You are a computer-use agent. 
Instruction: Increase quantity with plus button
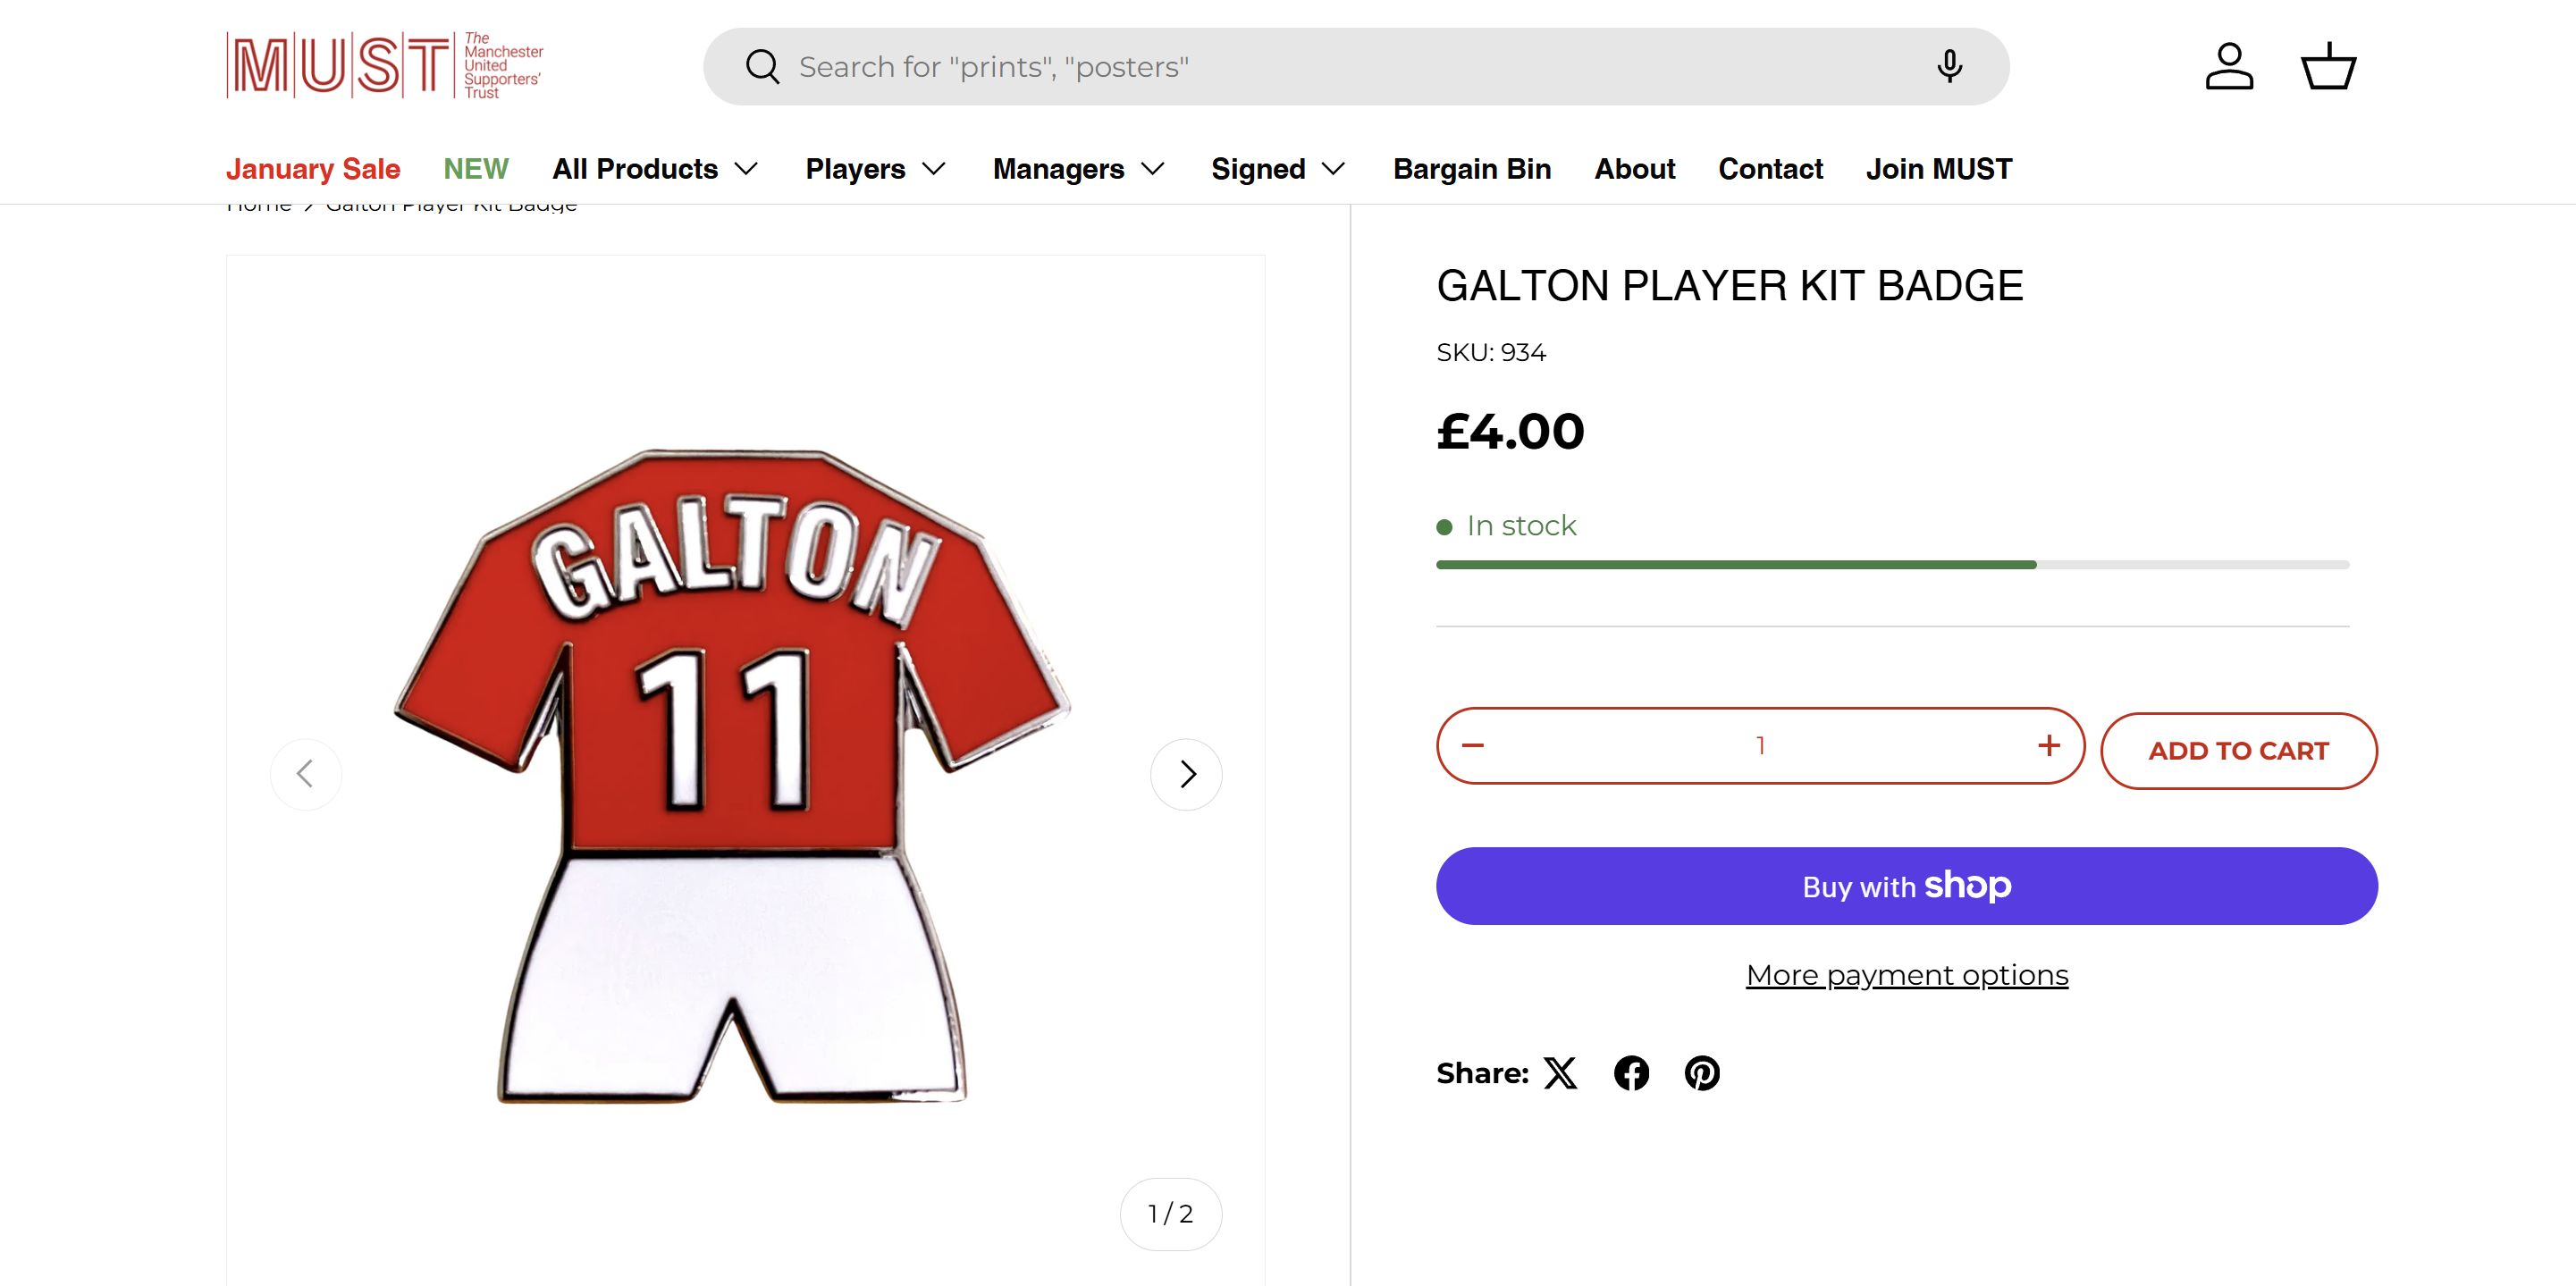tap(2048, 746)
